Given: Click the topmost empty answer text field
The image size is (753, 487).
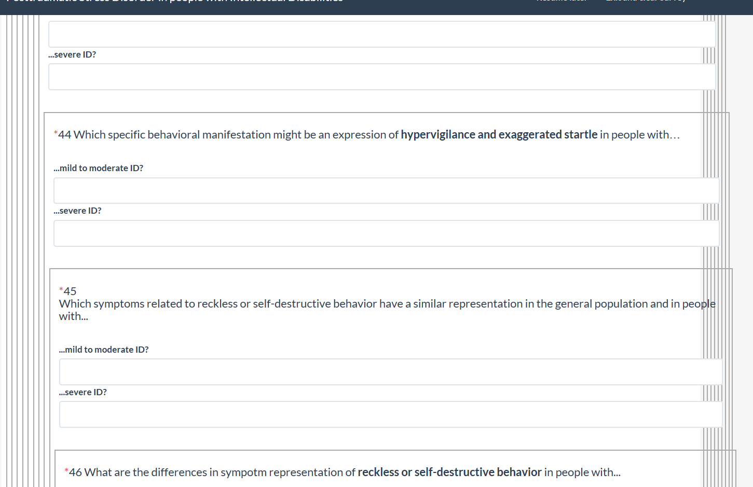Looking at the screenshot, I should (x=382, y=34).
